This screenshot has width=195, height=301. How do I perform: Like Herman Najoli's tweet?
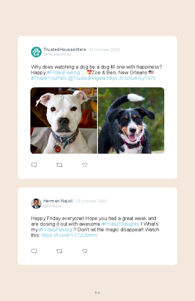85,251
